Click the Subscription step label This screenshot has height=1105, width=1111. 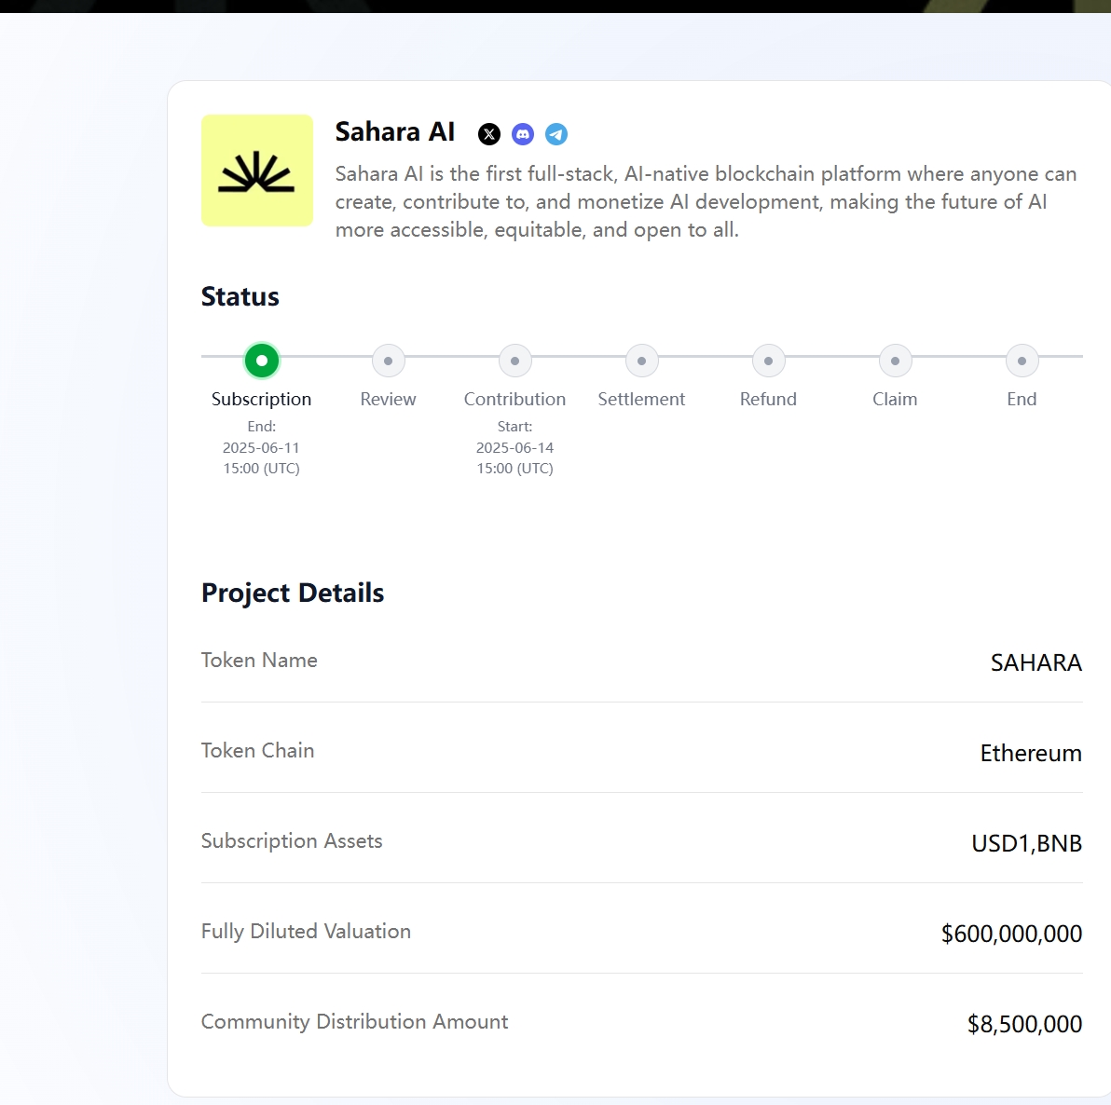click(x=262, y=400)
